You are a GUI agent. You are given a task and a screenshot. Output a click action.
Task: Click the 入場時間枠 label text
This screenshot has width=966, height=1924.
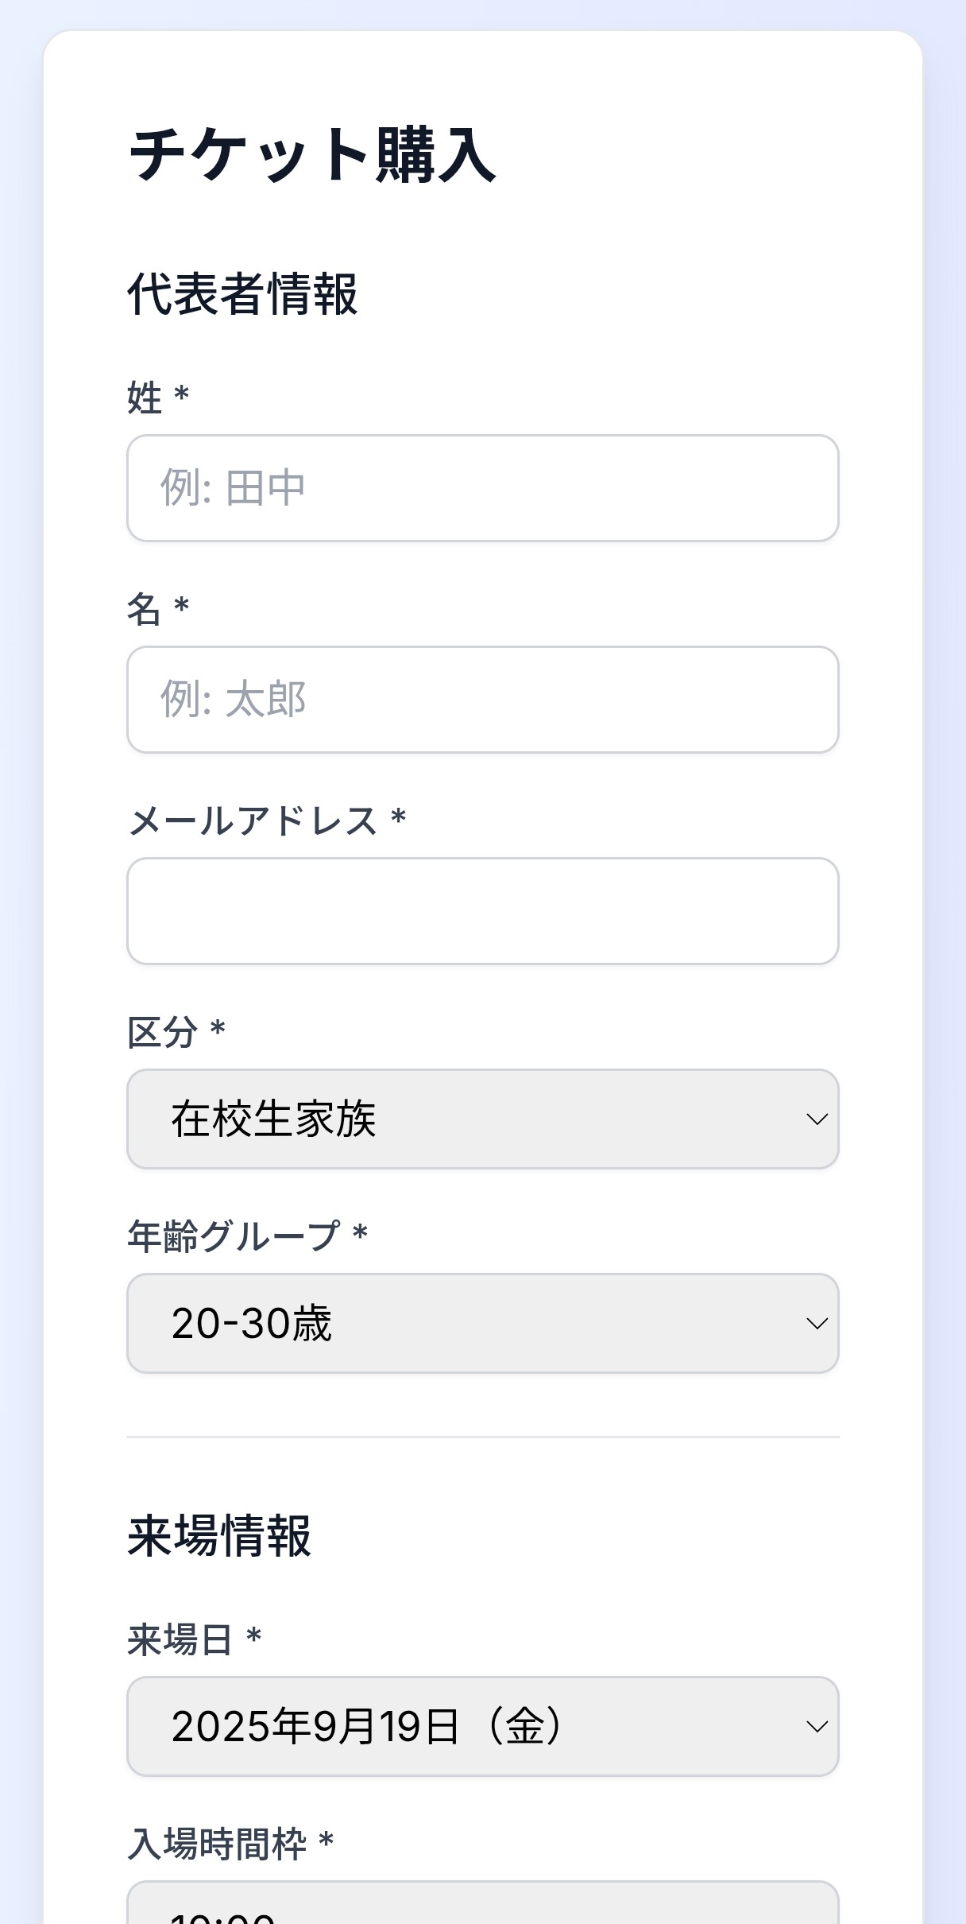pos(217,1844)
